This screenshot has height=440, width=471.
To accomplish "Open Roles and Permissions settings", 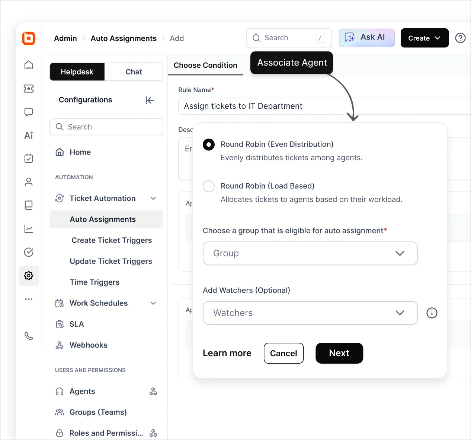I will pos(106,433).
